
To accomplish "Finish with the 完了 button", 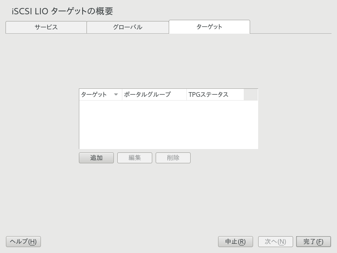I will pyautogui.click(x=313, y=242).
